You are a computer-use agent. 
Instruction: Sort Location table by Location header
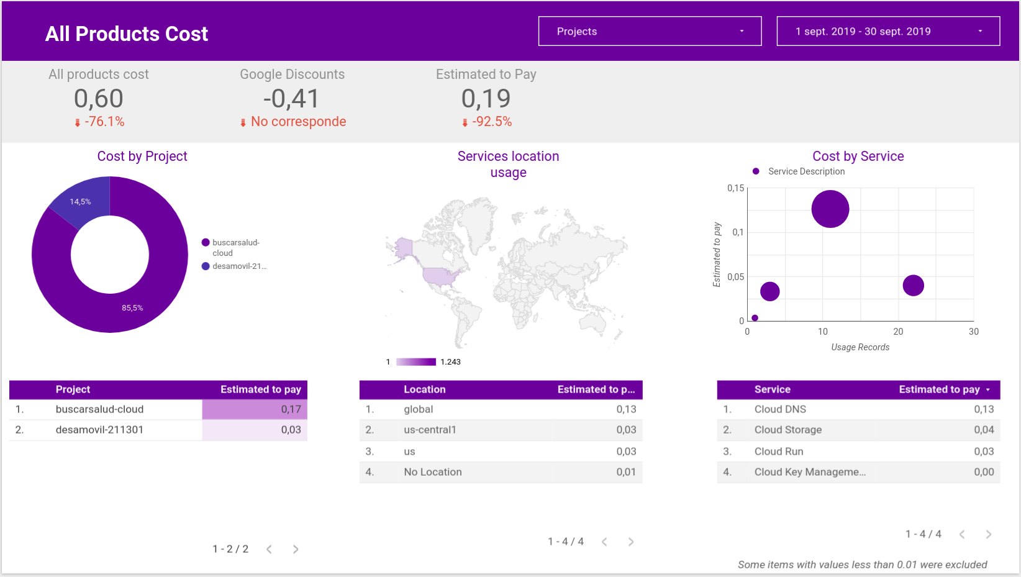coord(425,389)
